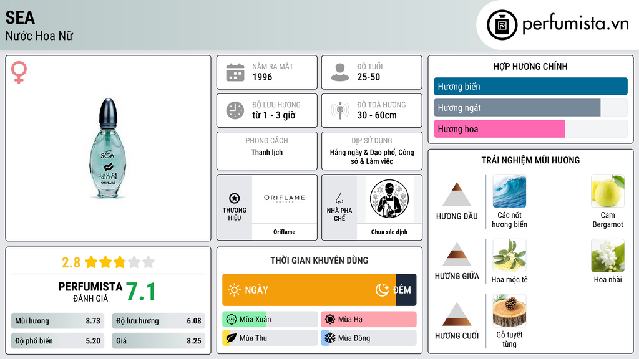Click the calendar icon beside Năm ra mắt

tap(235, 72)
